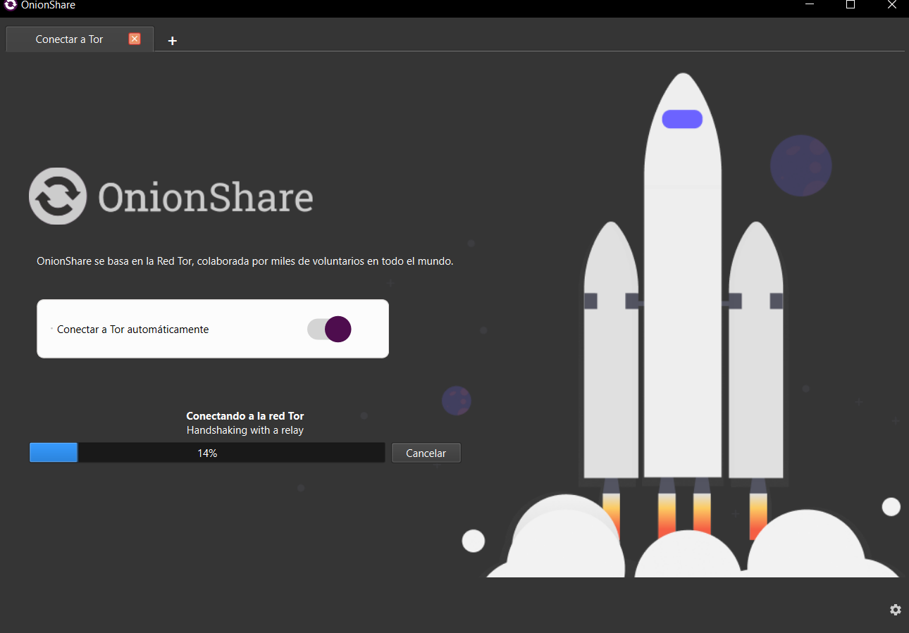Click the Conectar a Tor automáticamente label
Viewport: 909px width, 633px height.
[132, 330]
